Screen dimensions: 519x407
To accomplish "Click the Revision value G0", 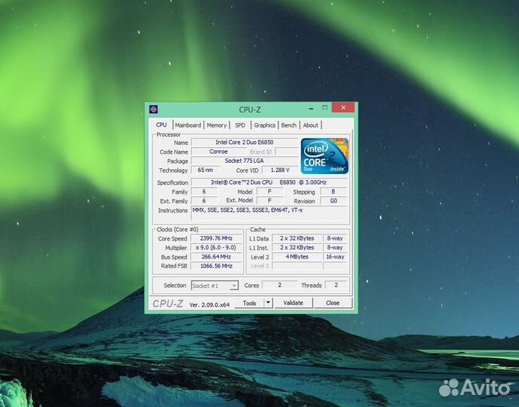I will click(x=333, y=200).
